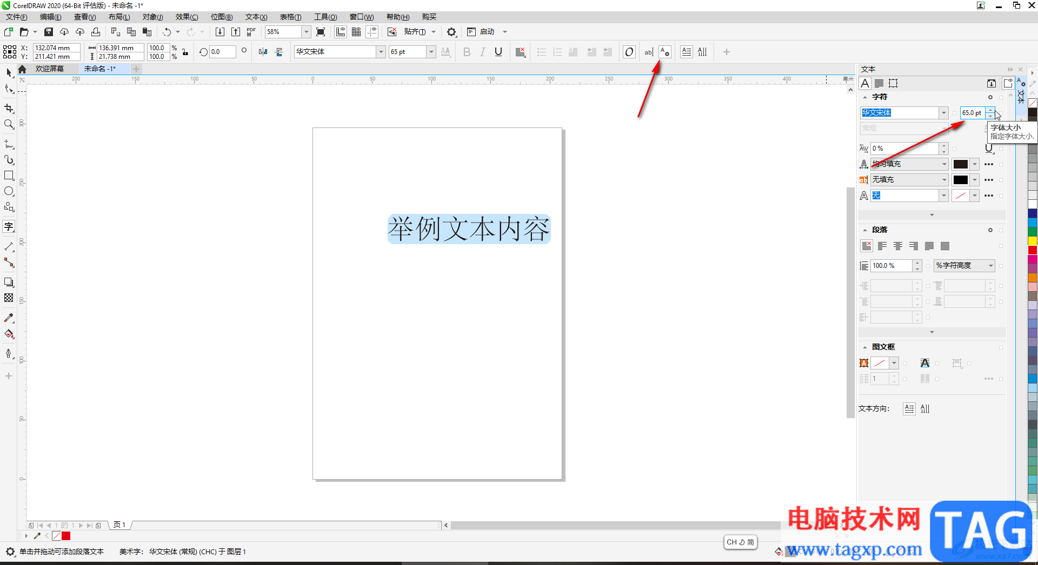Image resolution: width=1038 pixels, height=565 pixels.
Task: Select the Zoom tool in the toolbox
Action: (x=9, y=125)
